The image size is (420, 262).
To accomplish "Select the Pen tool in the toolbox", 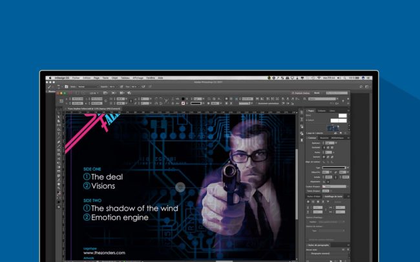I will tap(59, 142).
